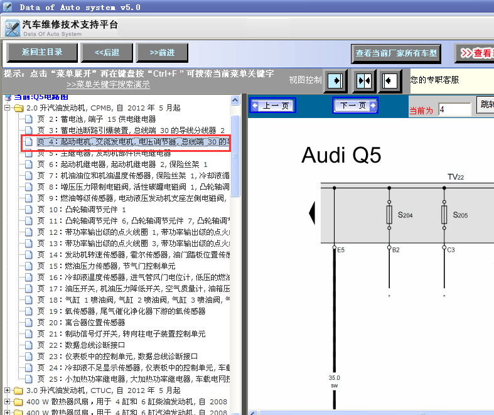The width and height of the screenshot is (494, 415).
Task: Open 页 20：离合器位置传感器
Action: 81,323
